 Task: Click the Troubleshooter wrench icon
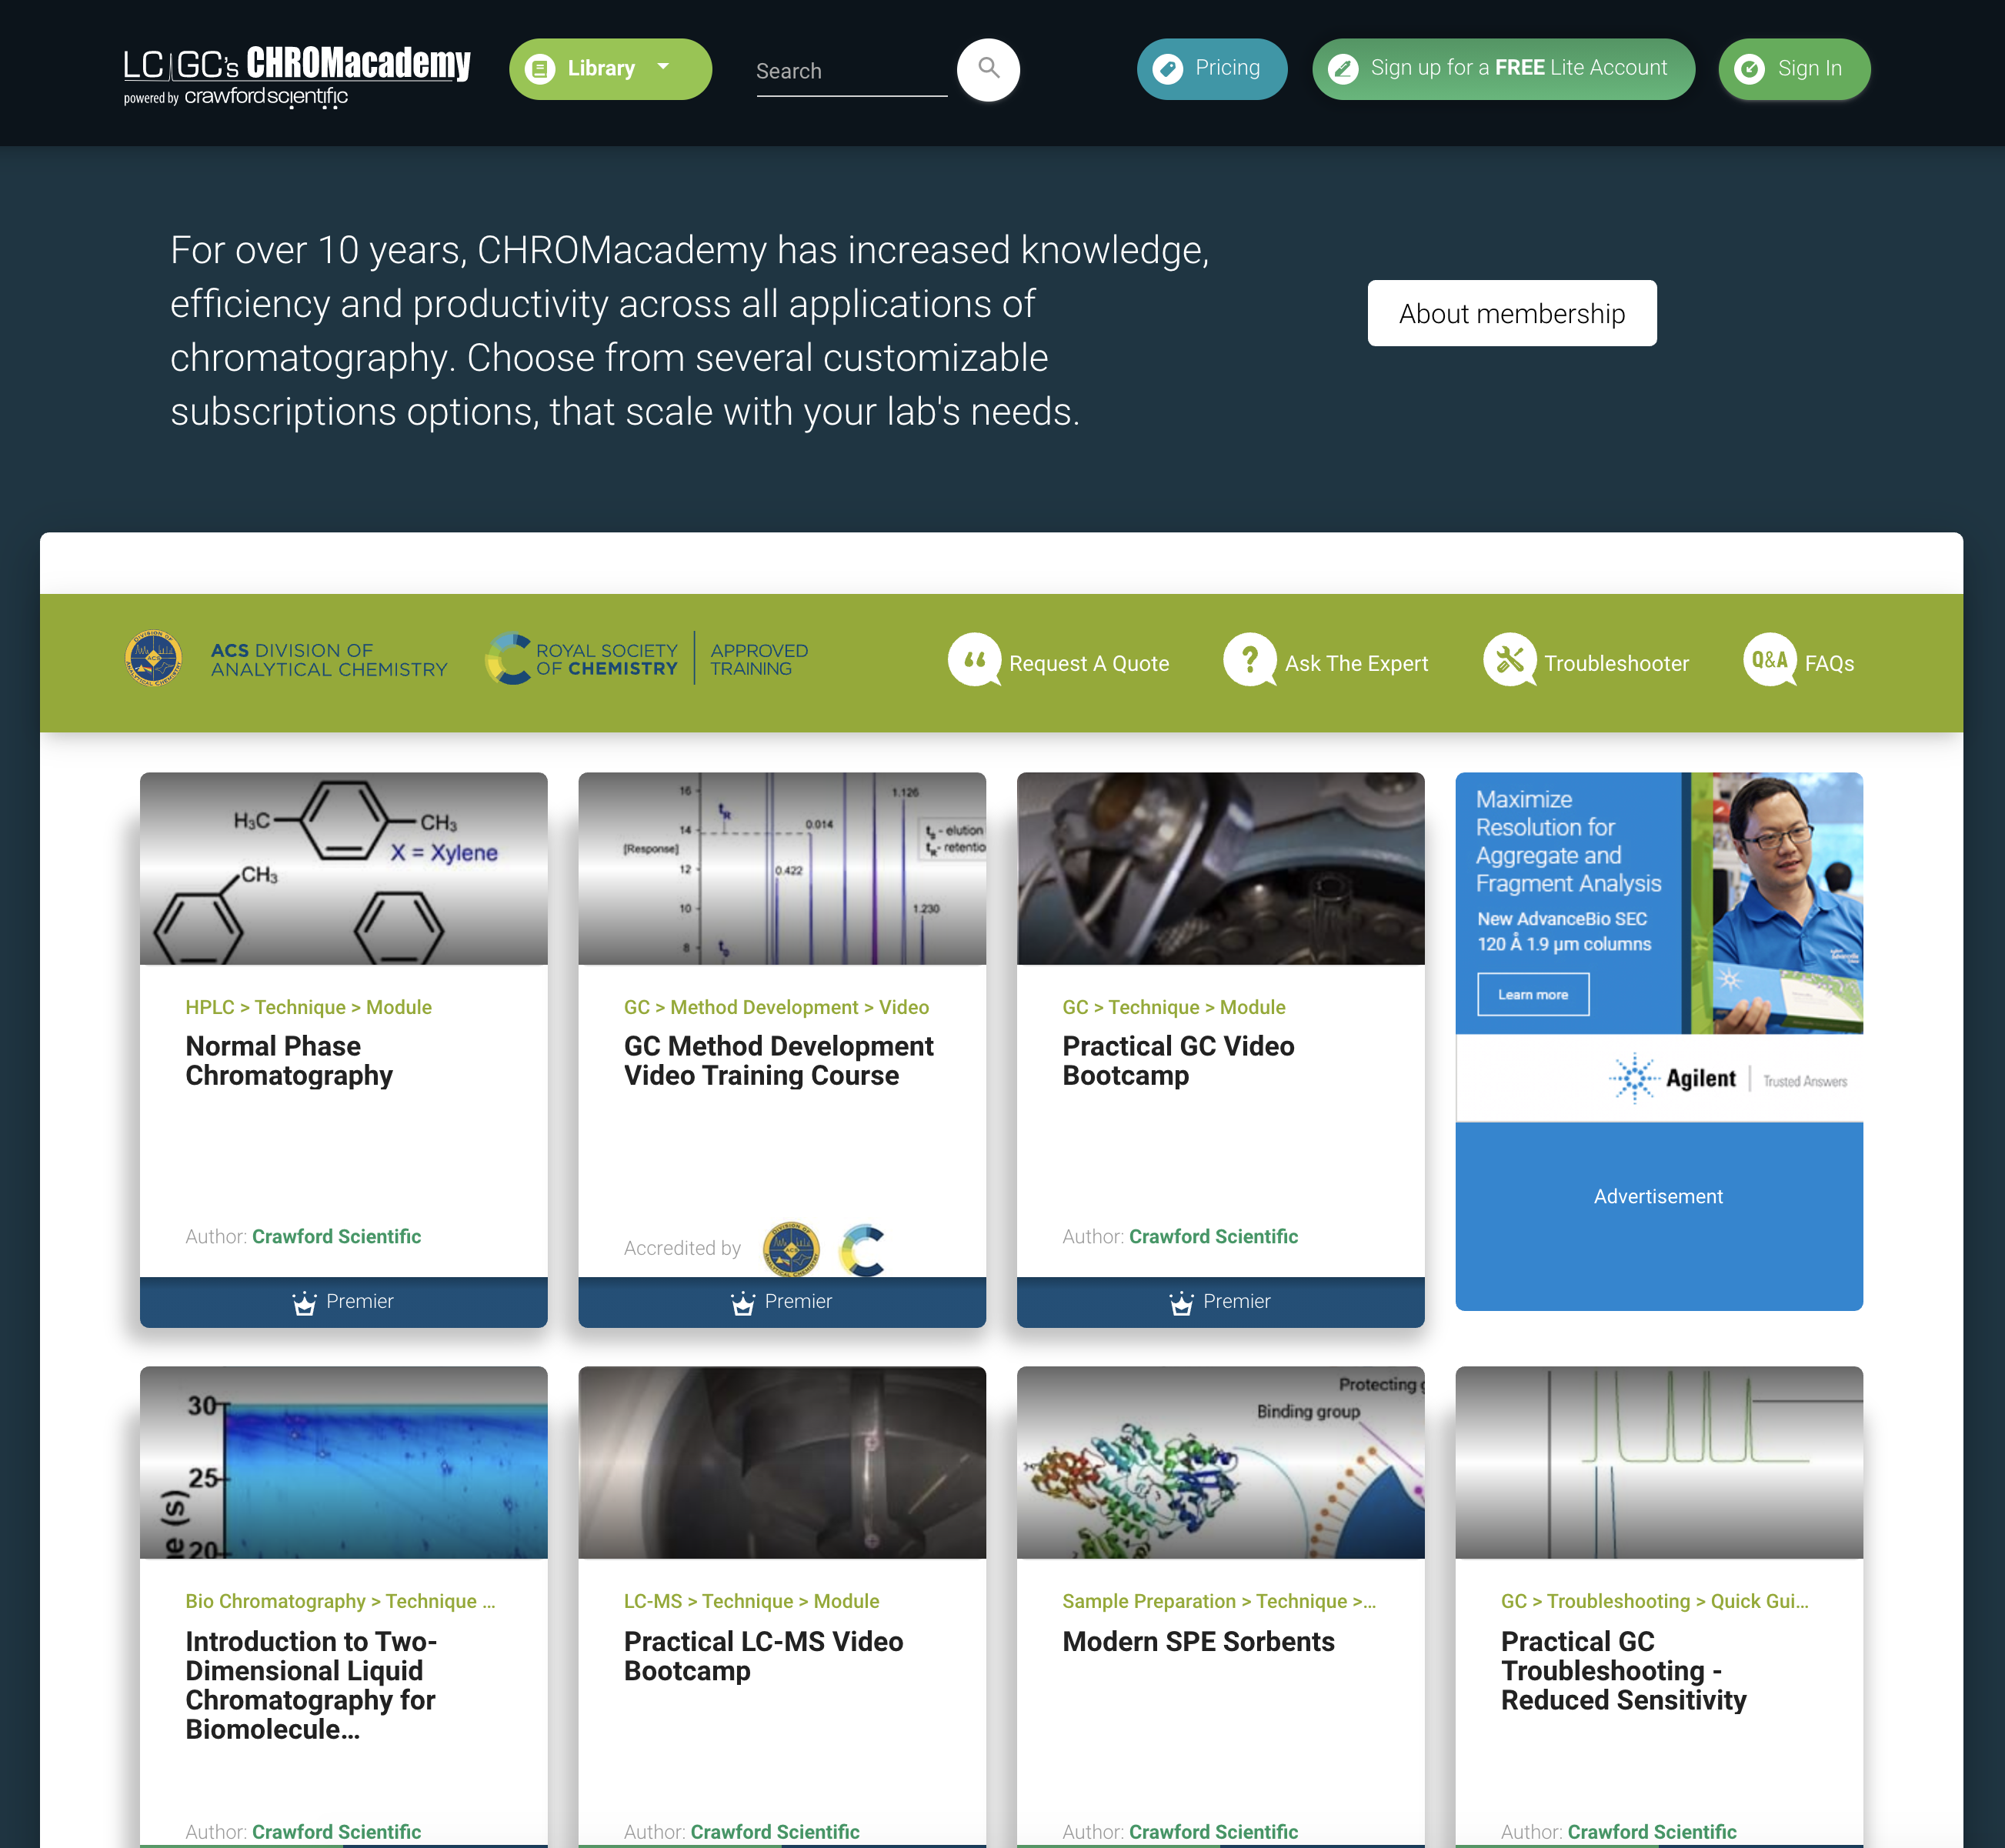pos(1507,660)
